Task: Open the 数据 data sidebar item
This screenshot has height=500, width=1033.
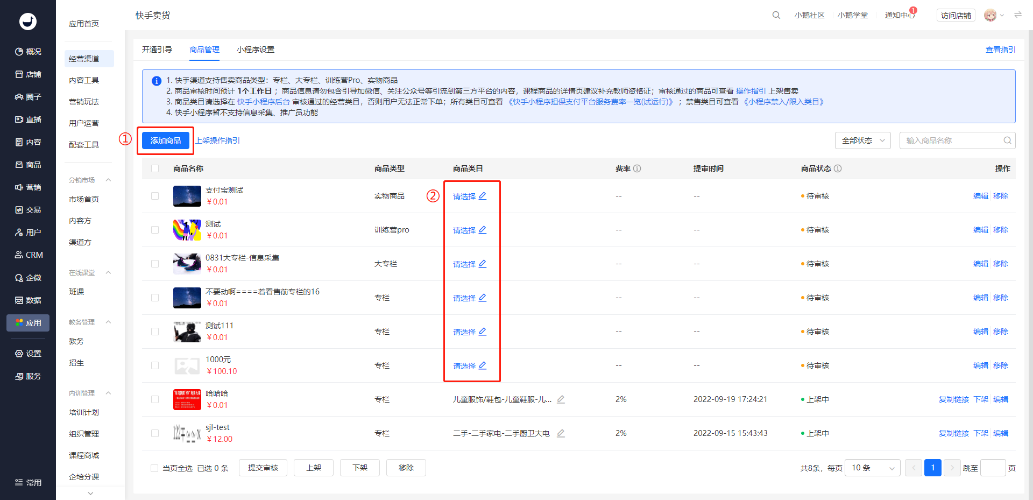Action: click(x=28, y=300)
